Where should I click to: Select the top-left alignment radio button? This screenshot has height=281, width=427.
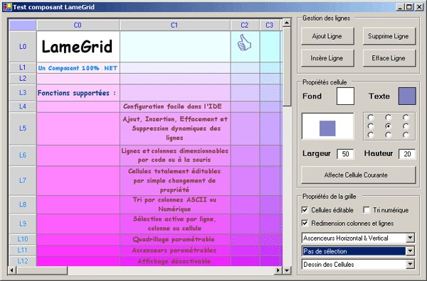[371, 117]
